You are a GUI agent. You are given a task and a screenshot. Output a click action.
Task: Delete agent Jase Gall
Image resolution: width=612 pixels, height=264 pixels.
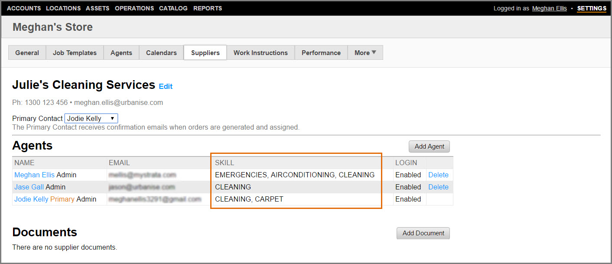click(x=438, y=187)
